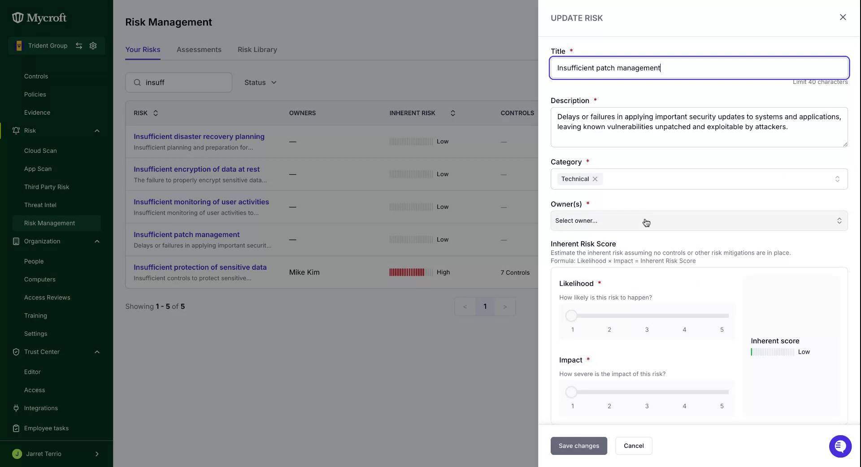This screenshot has height=467, width=861.
Task: Open the chat support bubble
Action: click(x=840, y=446)
